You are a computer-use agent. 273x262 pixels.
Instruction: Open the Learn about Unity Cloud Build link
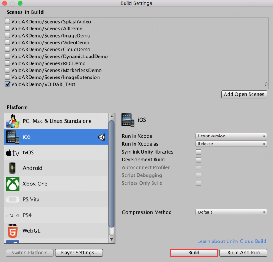tap(231, 241)
